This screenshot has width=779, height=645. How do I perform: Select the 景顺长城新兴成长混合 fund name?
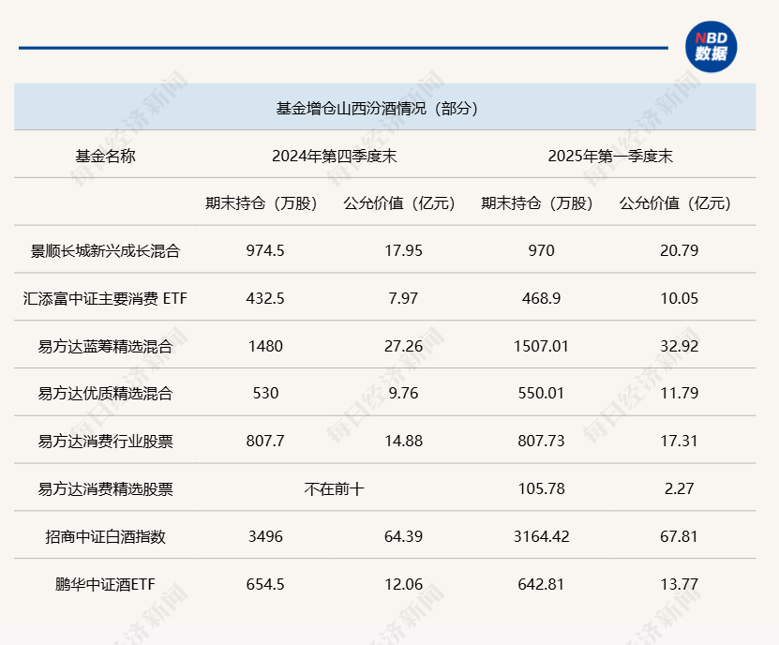tap(105, 250)
